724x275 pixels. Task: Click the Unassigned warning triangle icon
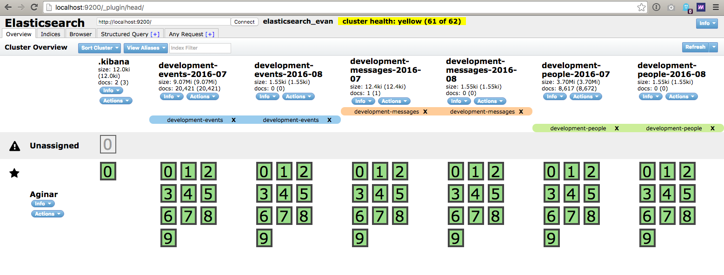[15, 146]
